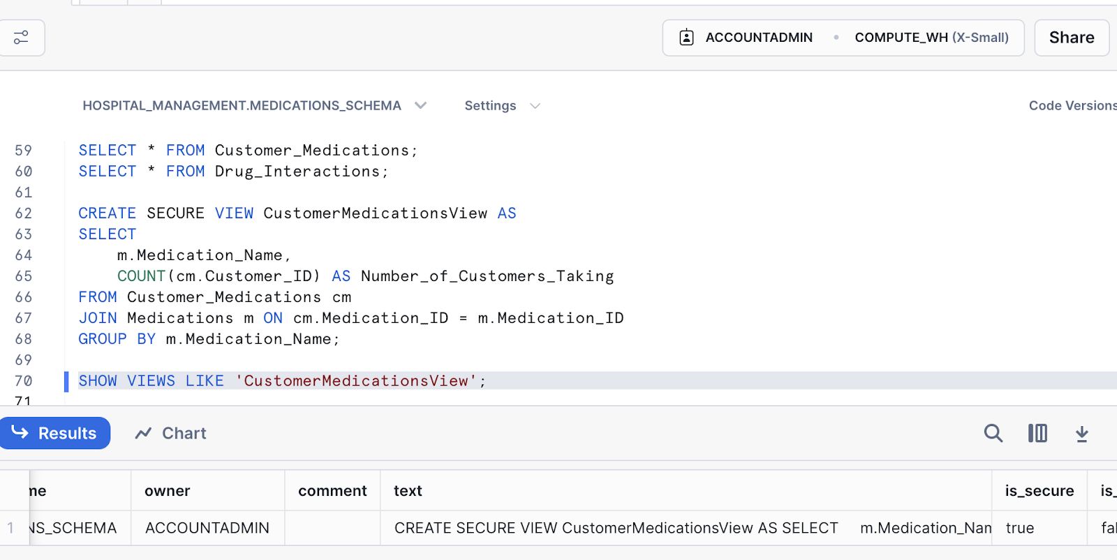Select the cell showing NS_SCHEMA
The height and width of the screenshot is (560, 1117).
click(x=80, y=528)
